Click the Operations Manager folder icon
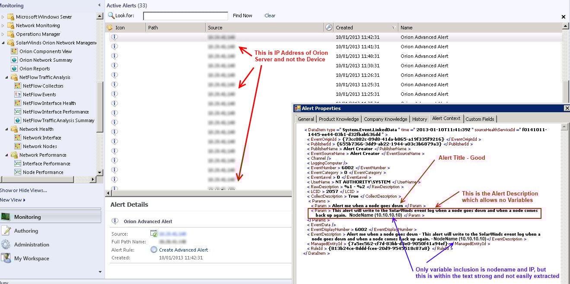Screen dimensions: 570x284 tap(10, 34)
